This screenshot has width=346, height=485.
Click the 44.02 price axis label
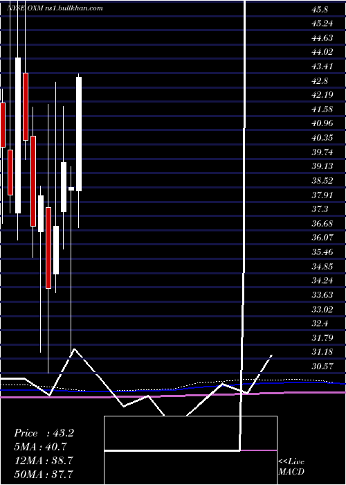point(322,52)
